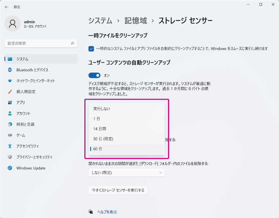The height and width of the screenshot is (218, 279).
Task: Click the admin account name
Action: click(29, 22)
